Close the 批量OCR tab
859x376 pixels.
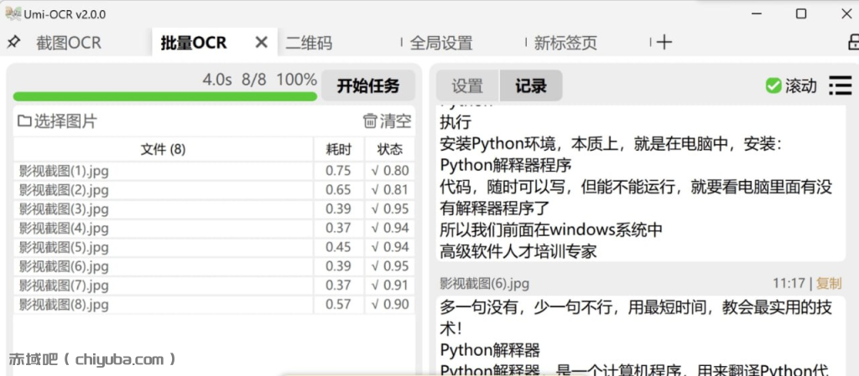(262, 43)
